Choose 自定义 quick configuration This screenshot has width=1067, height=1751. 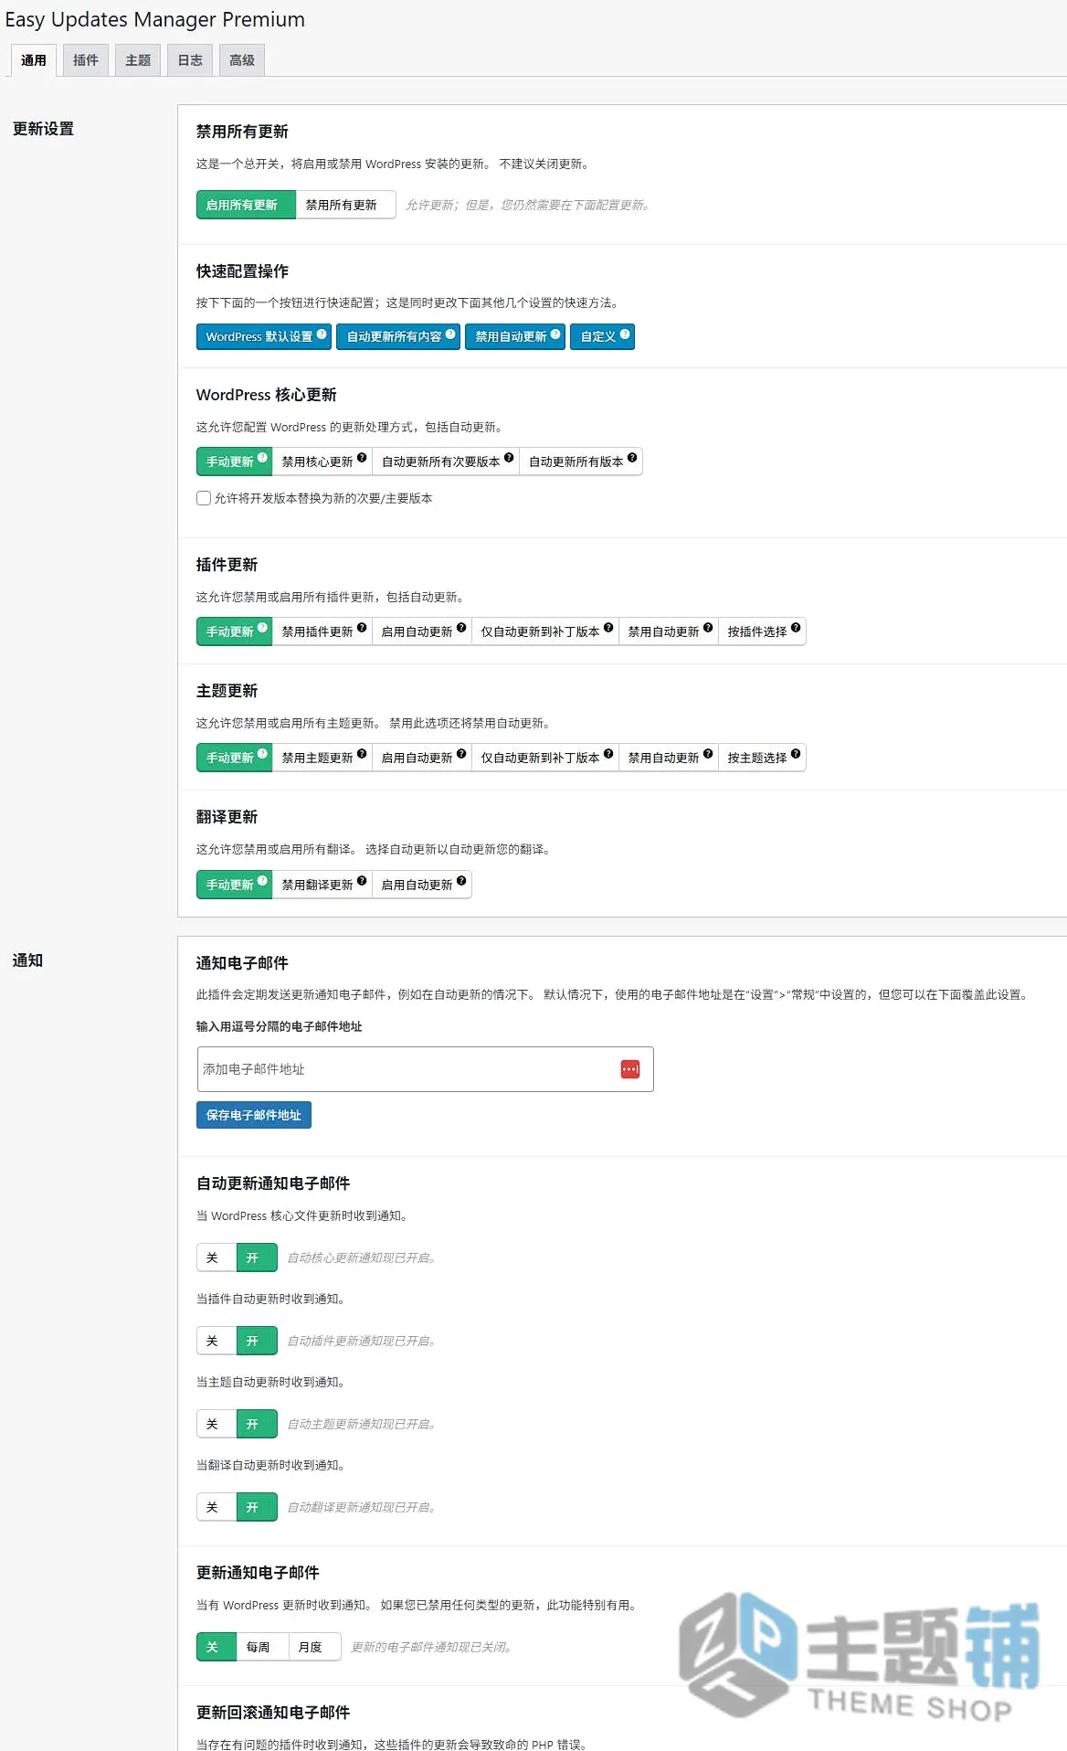[x=602, y=336]
